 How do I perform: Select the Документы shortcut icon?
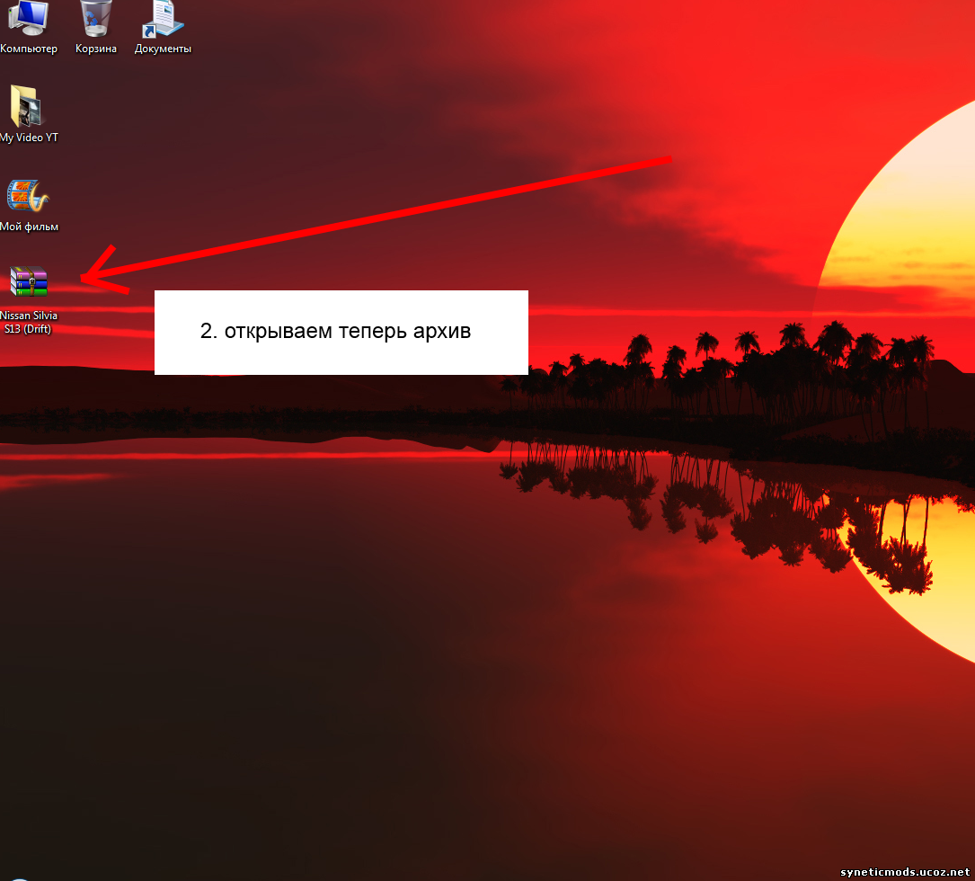[x=163, y=18]
